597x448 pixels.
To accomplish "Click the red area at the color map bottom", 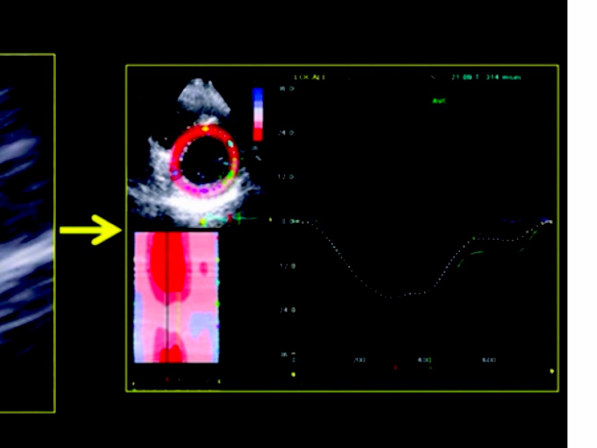I will tap(171, 355).
